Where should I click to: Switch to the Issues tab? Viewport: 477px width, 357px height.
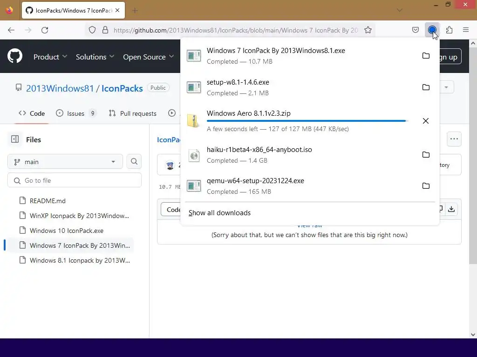[x=76, y=113]
